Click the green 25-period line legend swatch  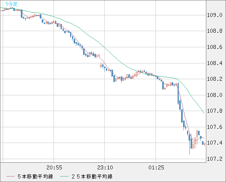pos(64,176)
